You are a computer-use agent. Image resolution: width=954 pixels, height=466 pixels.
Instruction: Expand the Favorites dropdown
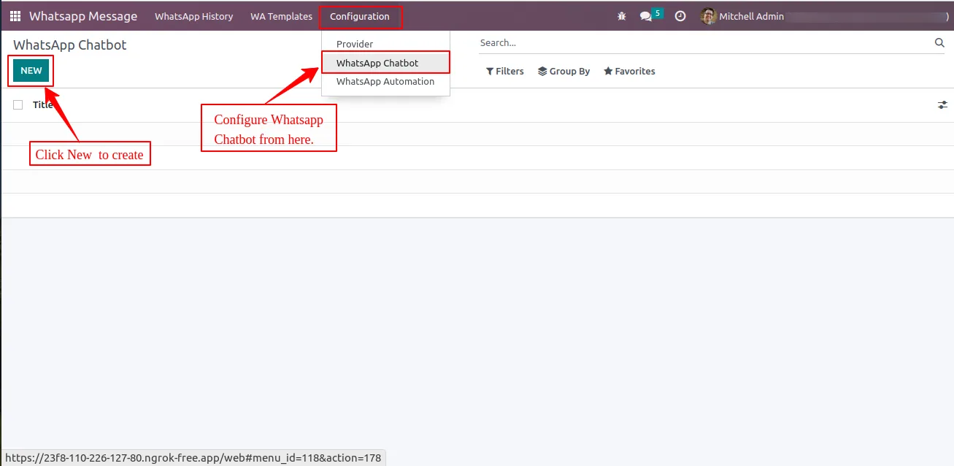[629, 72]
